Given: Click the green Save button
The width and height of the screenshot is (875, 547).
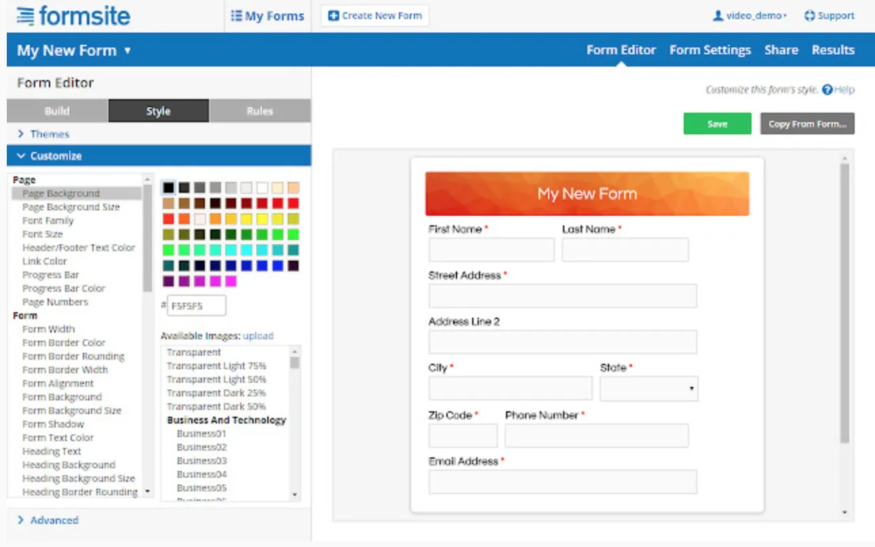Looking at the screenshot, I should pos(717,124).
